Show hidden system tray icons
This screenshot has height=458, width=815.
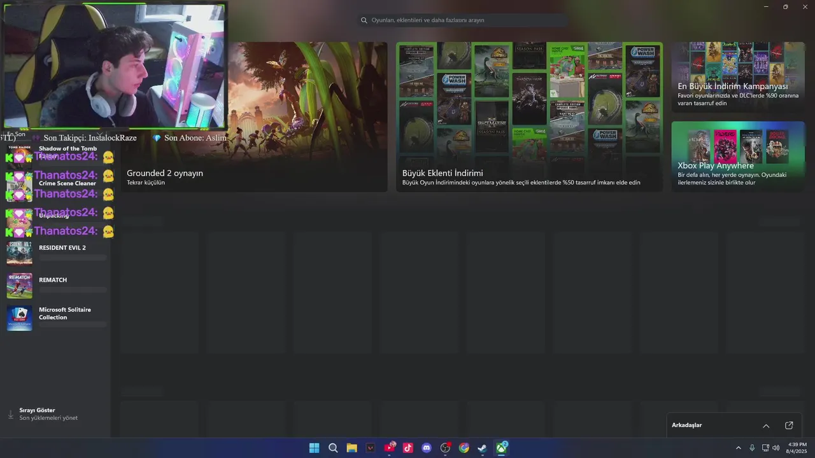(739, 448)
